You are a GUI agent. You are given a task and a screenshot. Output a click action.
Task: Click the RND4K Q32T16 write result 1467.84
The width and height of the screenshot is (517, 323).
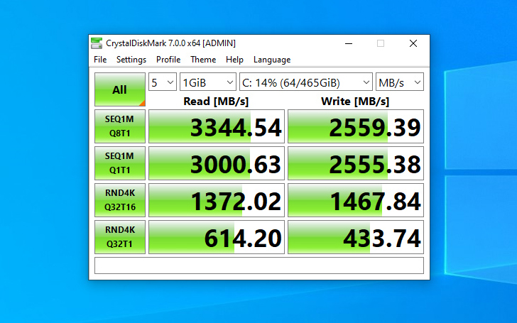point(356,200)
